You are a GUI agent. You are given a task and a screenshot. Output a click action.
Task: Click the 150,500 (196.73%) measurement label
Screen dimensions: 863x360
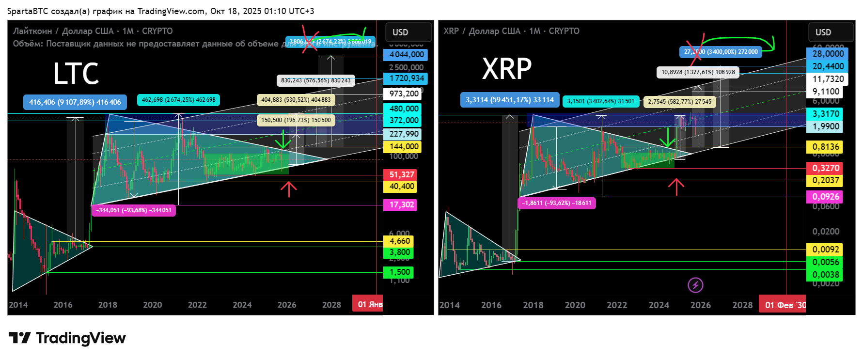[x=296, y=120]
